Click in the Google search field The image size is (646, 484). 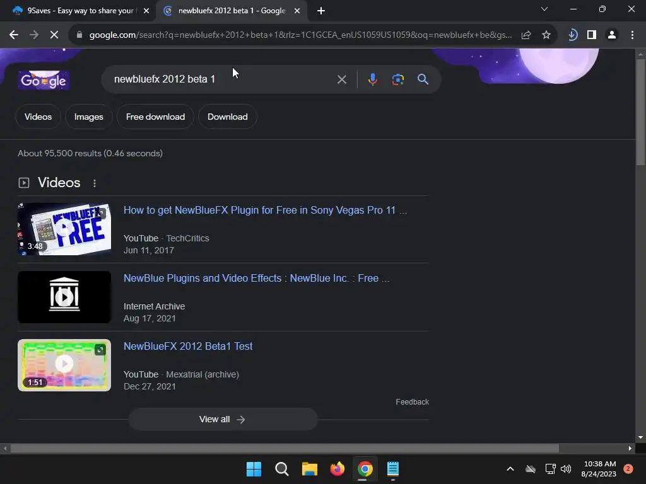pyautogui.click(x=223, y=79)
